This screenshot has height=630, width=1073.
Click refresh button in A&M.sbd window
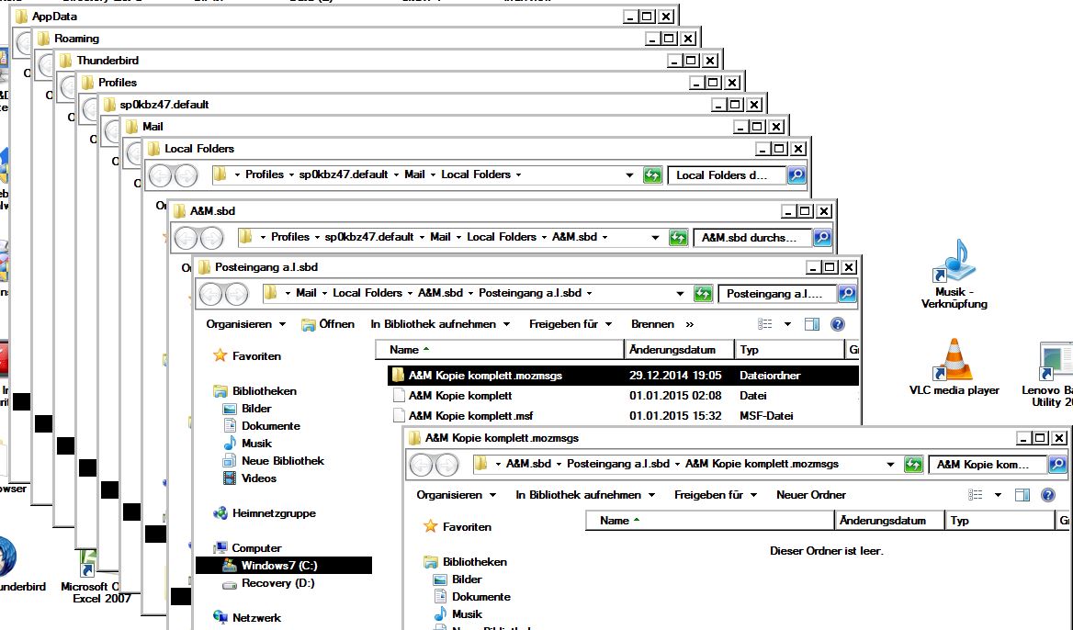[x=678, y=238]
